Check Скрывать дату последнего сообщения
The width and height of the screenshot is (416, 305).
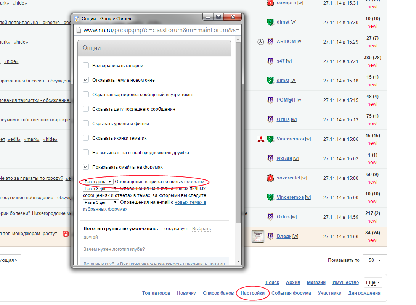[86, 109]
